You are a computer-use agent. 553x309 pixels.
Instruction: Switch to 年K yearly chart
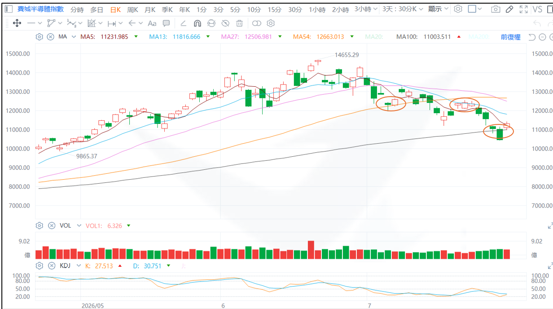pos(184,9)
